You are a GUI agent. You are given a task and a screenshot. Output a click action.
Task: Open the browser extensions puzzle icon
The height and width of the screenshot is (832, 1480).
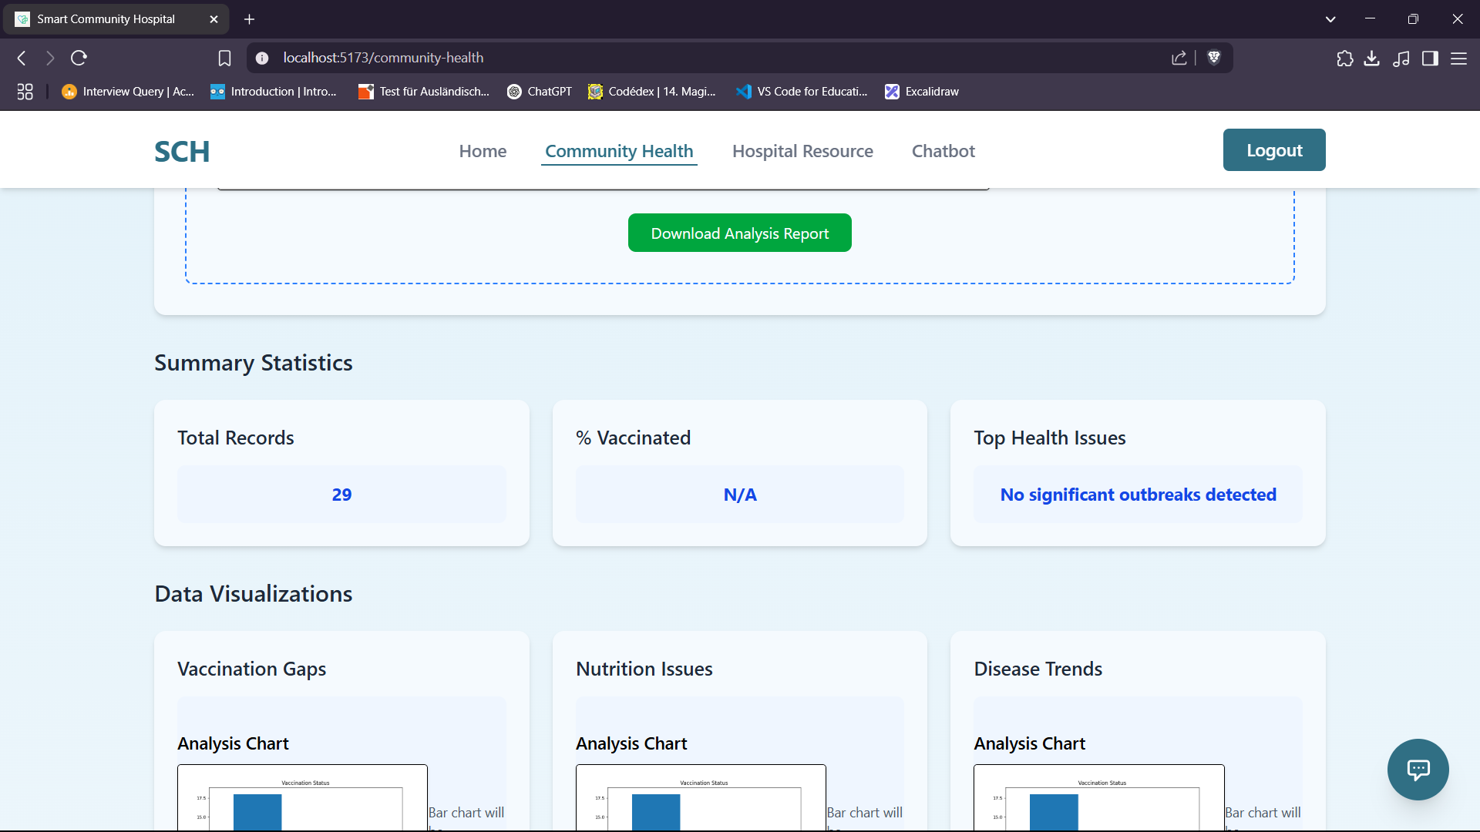click(x=1344, y=58)
